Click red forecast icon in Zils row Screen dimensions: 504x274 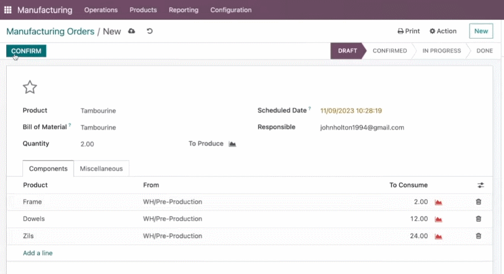(x=438, y=236)
